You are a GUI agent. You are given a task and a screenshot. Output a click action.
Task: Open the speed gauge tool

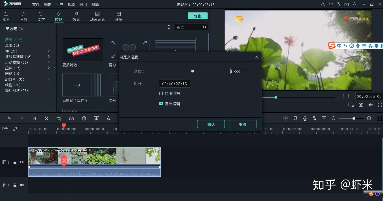(71, 118)
